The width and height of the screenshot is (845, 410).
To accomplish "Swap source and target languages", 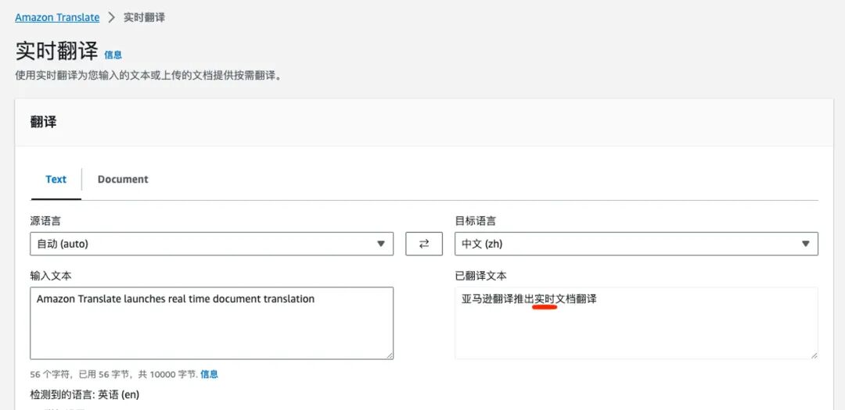I will [x=424, y=244].
